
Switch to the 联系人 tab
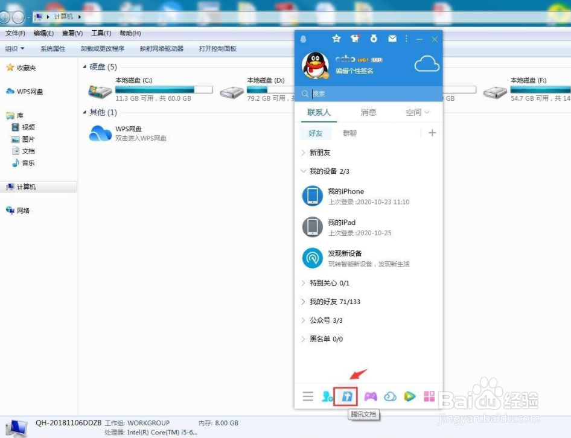point(319,112)
